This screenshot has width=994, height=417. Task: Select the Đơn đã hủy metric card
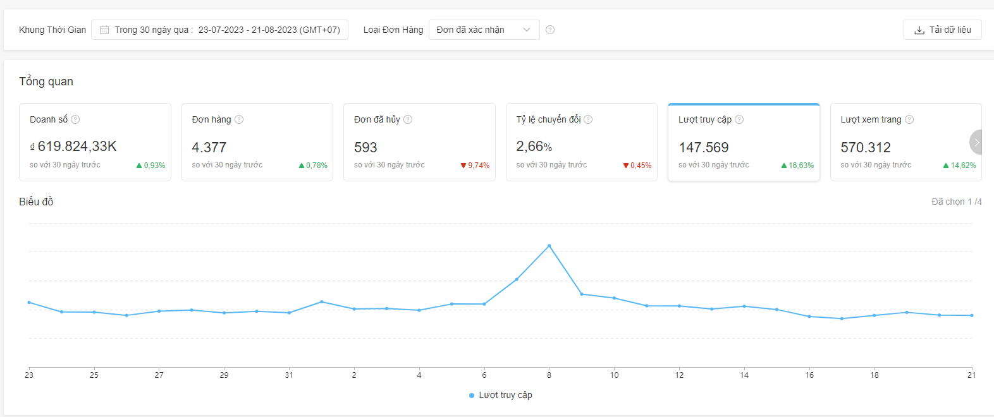point(419,142)
